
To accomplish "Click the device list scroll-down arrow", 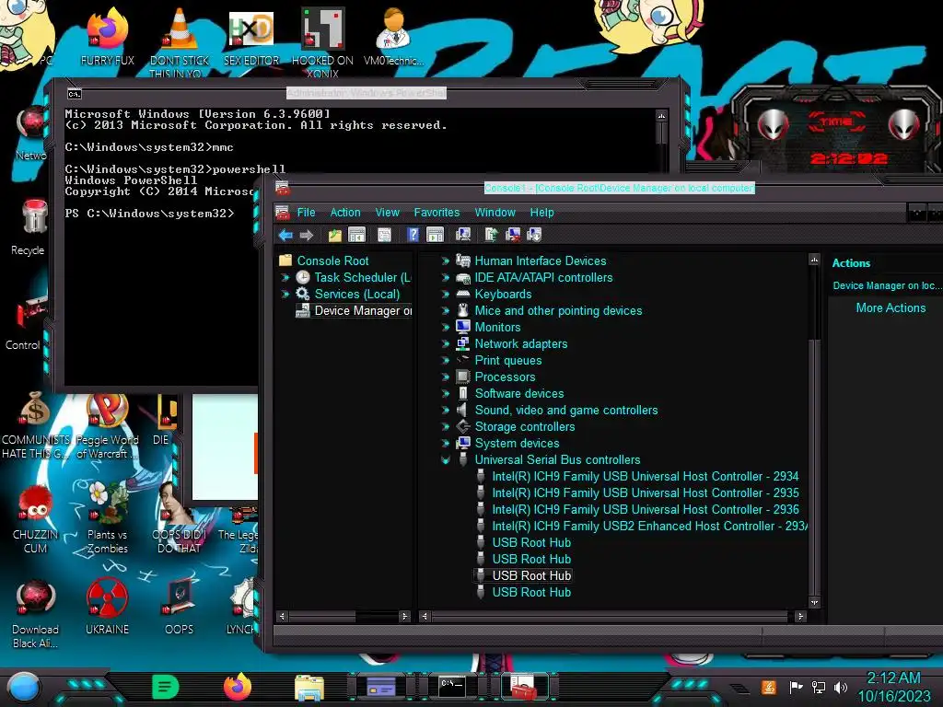I will [x=814, y=602].
